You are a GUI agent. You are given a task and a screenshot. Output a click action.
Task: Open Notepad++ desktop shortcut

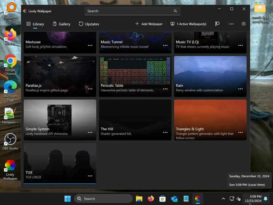click(10, 116)
